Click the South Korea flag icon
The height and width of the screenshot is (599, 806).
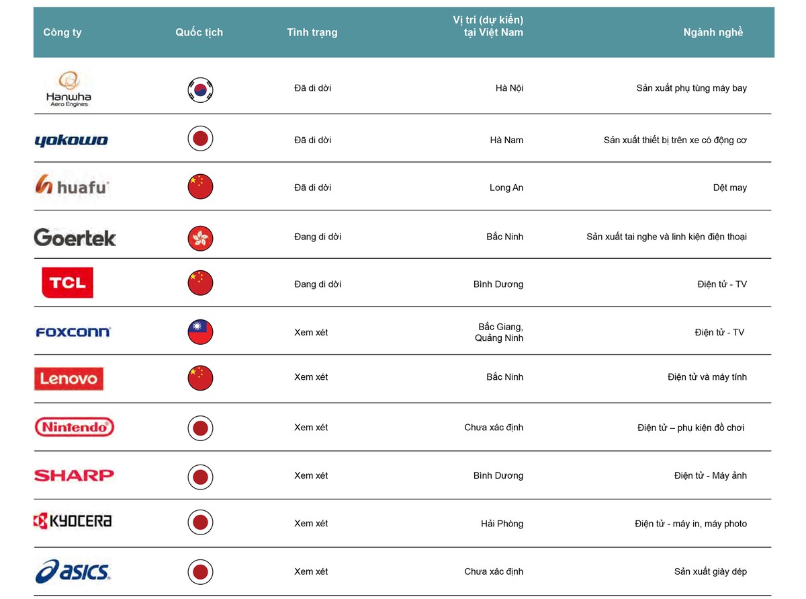point(200,90)
